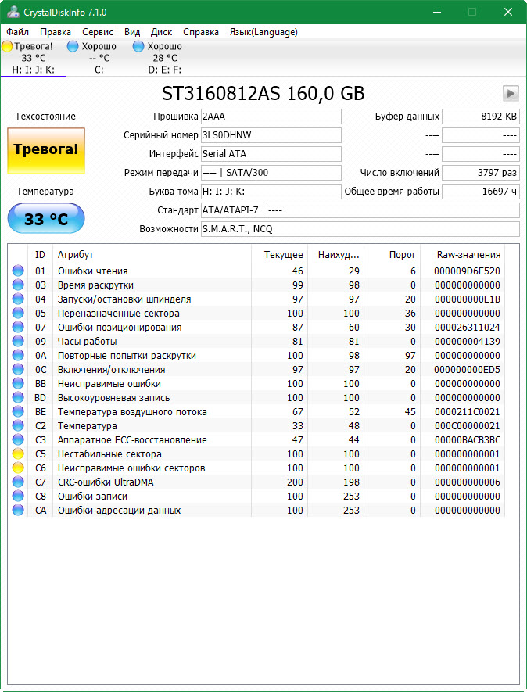This screenshot has height=692, width=527.
Task: Click Число включений value 3797 раз
Action: point(481,173)
